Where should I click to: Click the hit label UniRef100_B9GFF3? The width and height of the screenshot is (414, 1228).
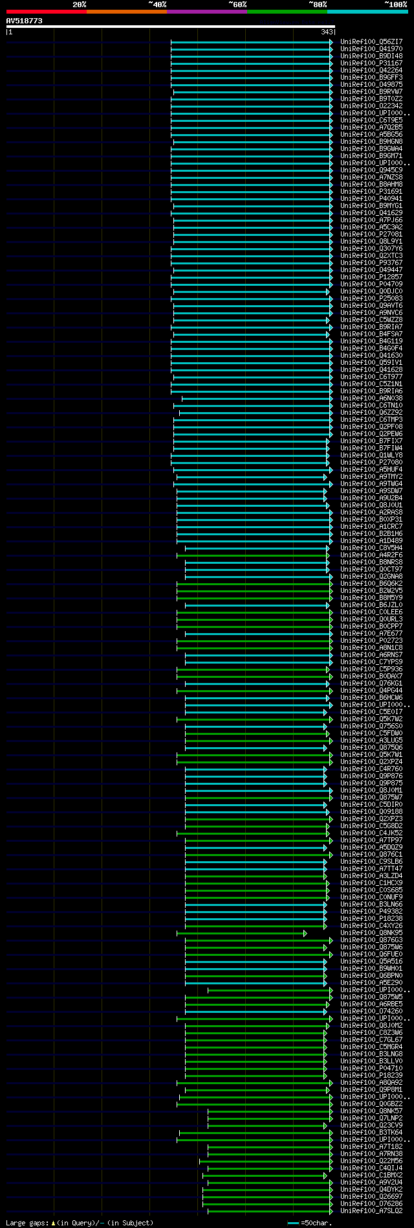[371, 77]
